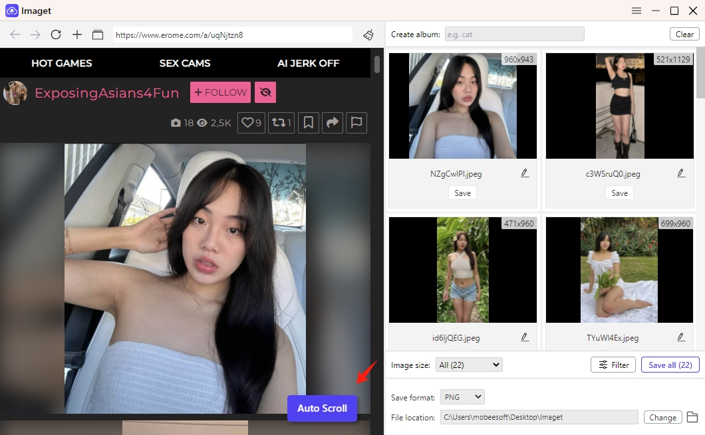
Task: Toggle the hidden-eye icon next to FOLLOW
Action: point(265,92)
